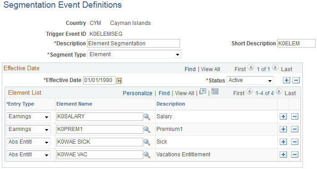Open Element List in new window
This screenshot has width=317, height=169.
(x=202, y=92)
